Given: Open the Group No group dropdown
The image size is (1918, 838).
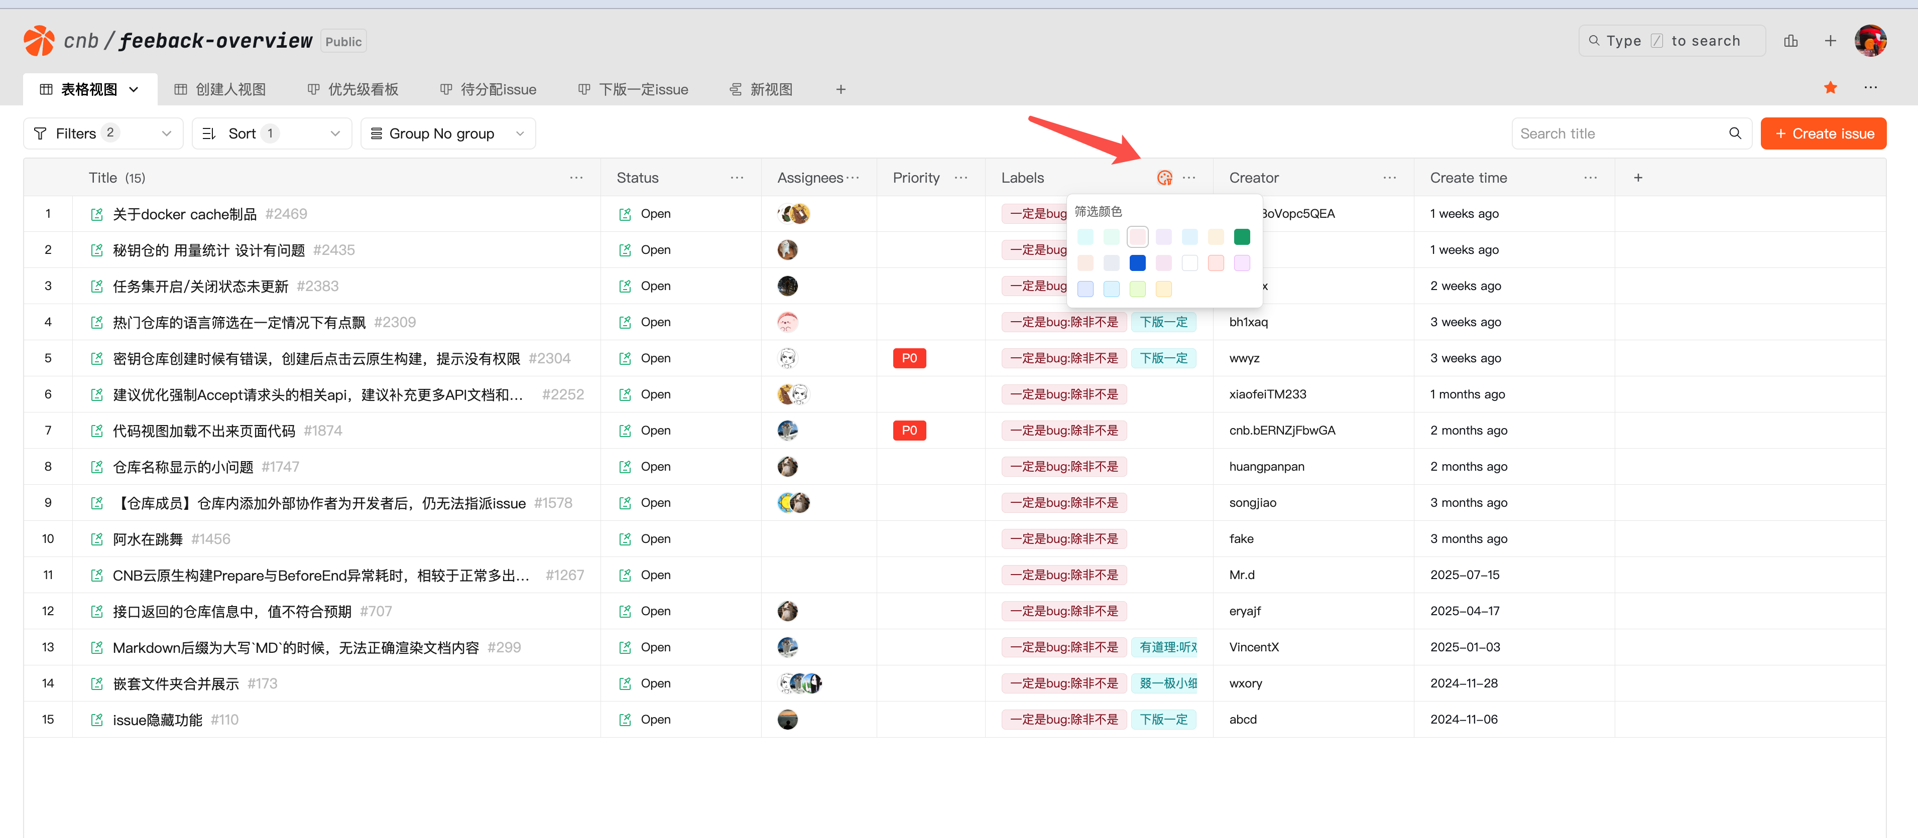Looking at the screenshot, I should (447, 133).
